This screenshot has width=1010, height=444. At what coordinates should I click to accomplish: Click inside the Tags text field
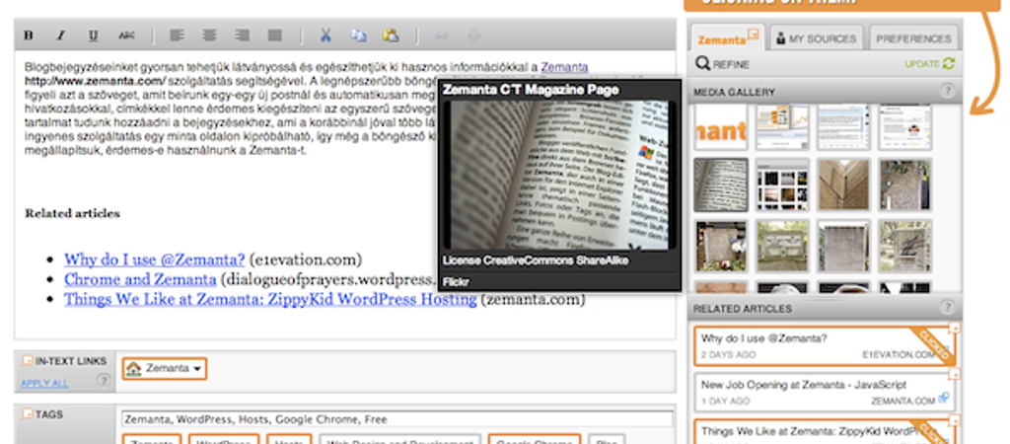[397, 419]
